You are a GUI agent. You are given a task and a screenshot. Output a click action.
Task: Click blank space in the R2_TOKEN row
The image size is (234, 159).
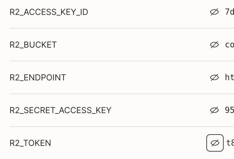[128, 143]
